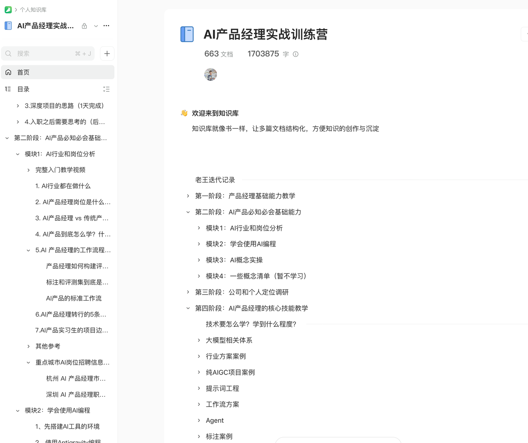528x443 pixels.
Task: Switch to 首页 in the sidebar
Action: [23, 72]
